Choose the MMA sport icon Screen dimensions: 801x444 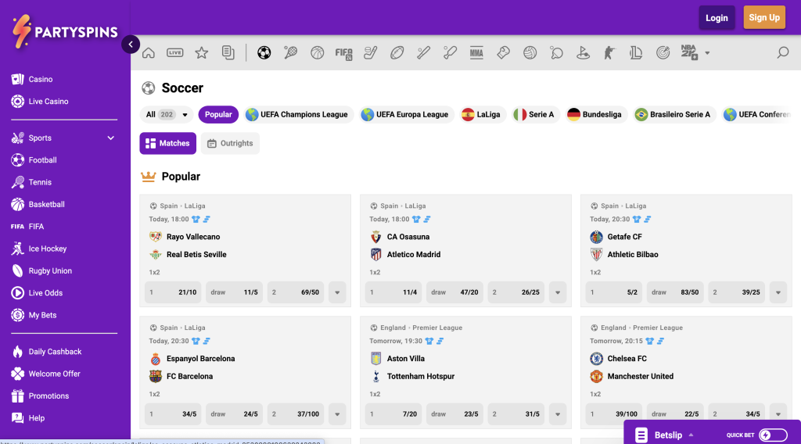click(476, 53)
